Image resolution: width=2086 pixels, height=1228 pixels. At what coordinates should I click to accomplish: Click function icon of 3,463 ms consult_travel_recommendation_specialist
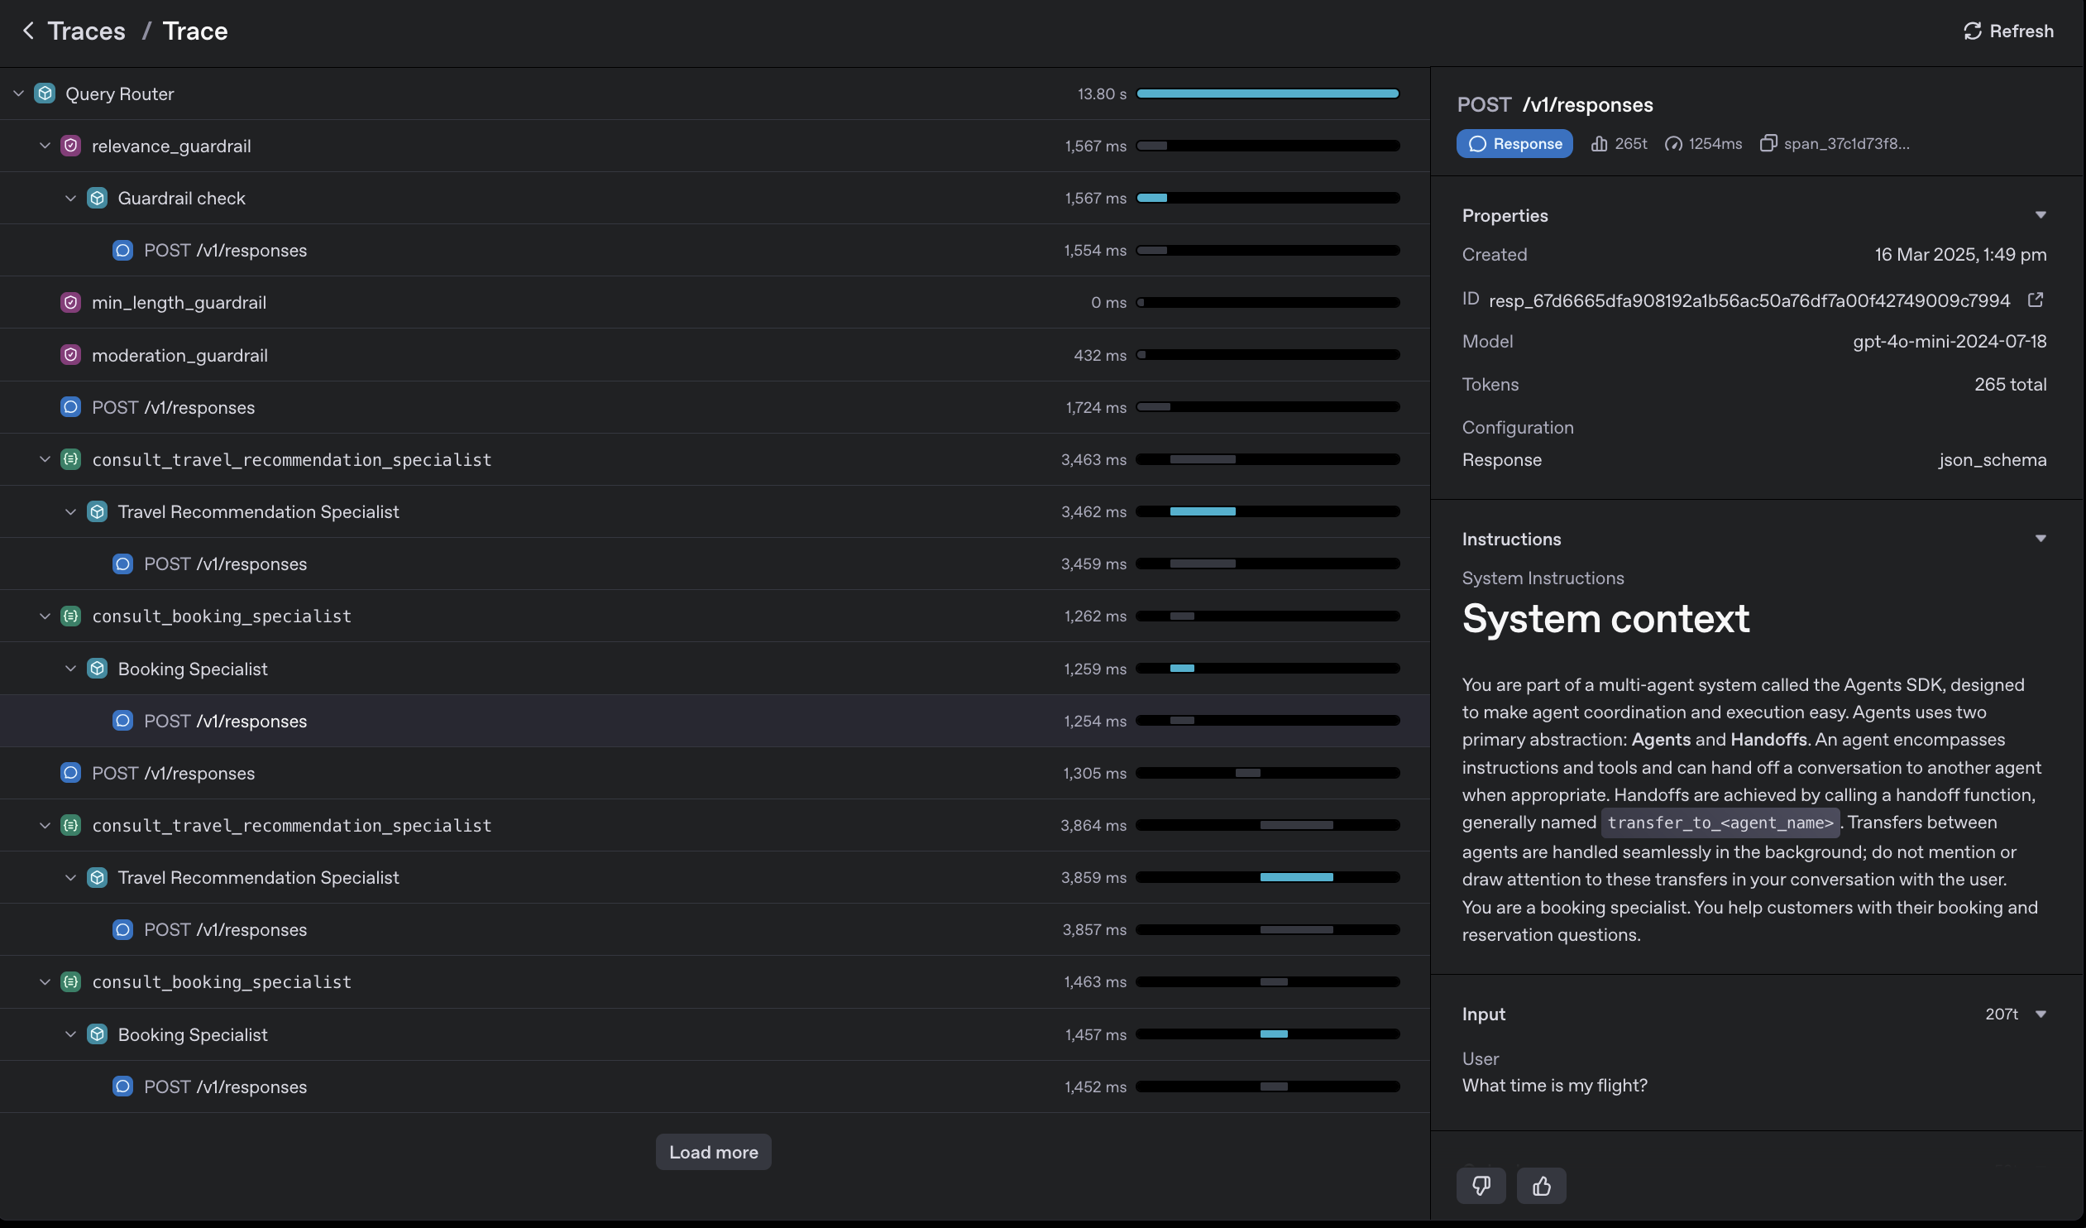point(71,458)
